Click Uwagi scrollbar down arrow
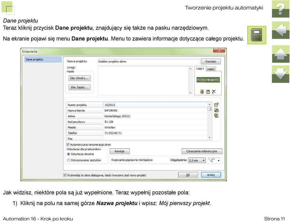The image size is (290, 222). [x=191, y=93]
